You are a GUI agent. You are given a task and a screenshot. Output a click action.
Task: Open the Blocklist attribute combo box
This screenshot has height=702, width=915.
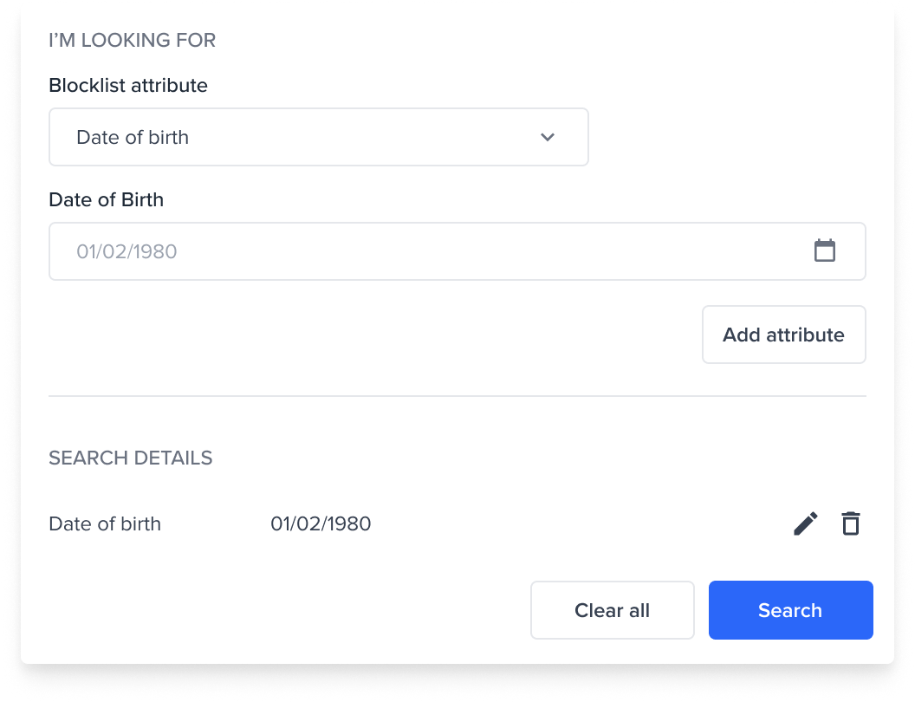[318, 137]
